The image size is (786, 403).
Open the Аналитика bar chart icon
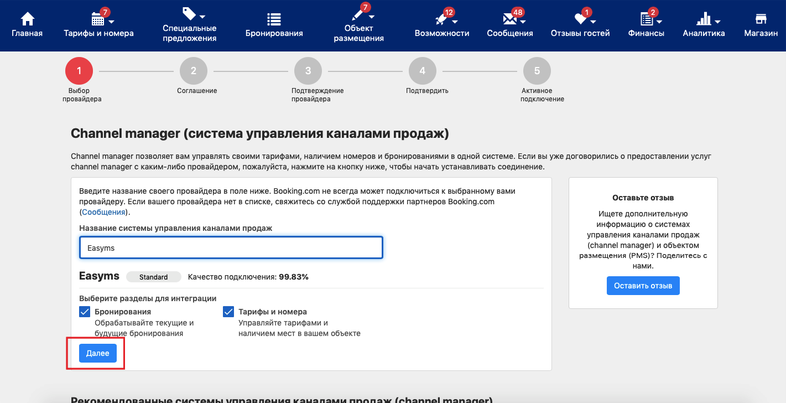click(x=704, y=19)
